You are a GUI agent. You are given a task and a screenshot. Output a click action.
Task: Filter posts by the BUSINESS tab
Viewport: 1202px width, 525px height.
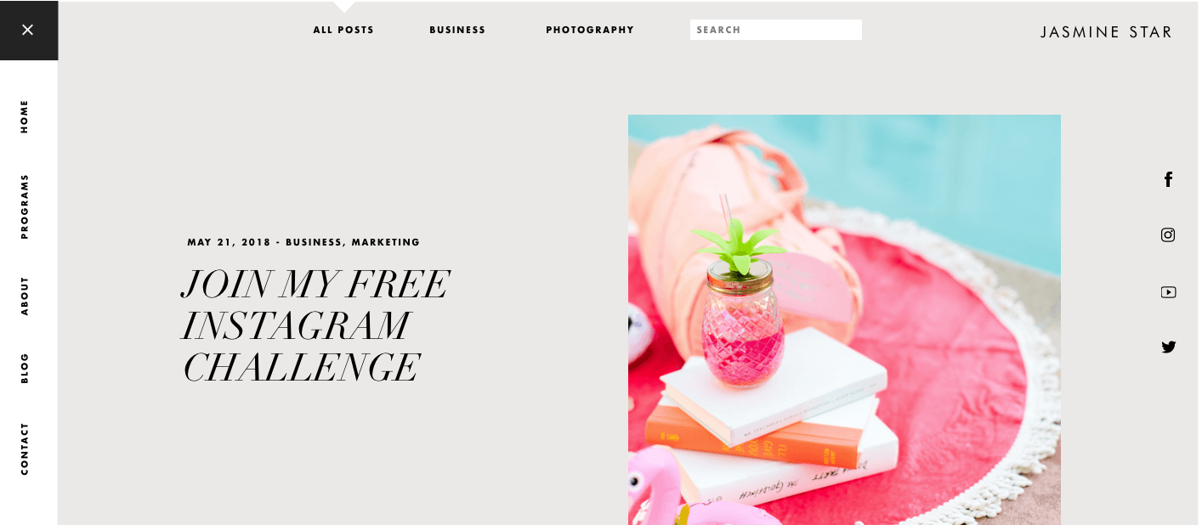tap(457, 30)
